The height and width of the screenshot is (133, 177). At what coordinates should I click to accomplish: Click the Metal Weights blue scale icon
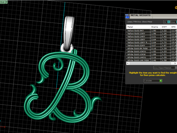point(127,16)
